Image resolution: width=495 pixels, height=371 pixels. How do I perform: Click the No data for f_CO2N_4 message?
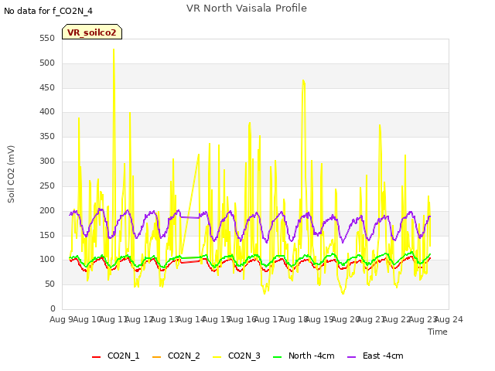click(48, 12)
